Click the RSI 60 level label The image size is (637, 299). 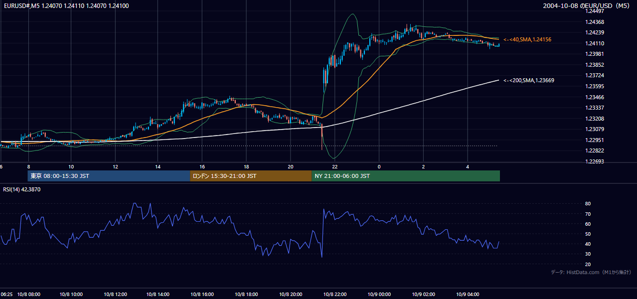(588, 224)
